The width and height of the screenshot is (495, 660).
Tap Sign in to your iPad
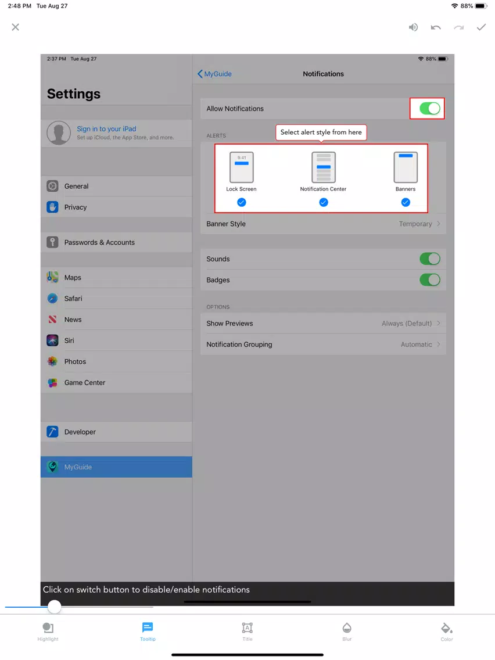click(x=106, y=129)
